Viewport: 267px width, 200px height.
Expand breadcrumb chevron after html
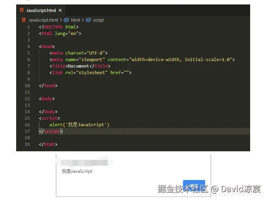tap(83, 20)
